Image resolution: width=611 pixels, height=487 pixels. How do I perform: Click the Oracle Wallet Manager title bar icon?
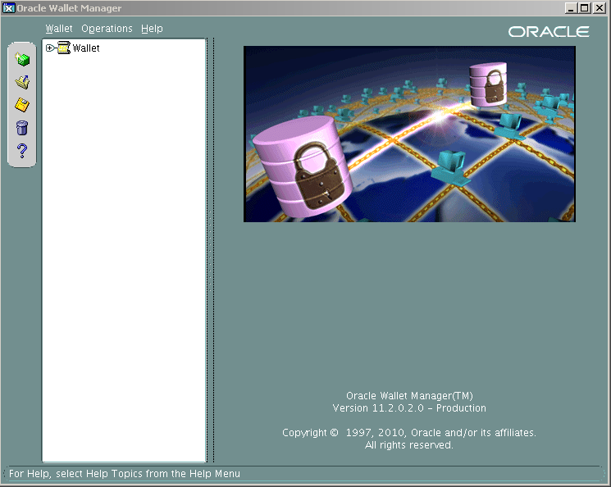click(8, 8)
